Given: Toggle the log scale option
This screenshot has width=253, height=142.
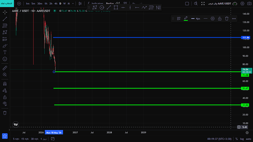Looking at the screenshot, I should tap(242, 139).
